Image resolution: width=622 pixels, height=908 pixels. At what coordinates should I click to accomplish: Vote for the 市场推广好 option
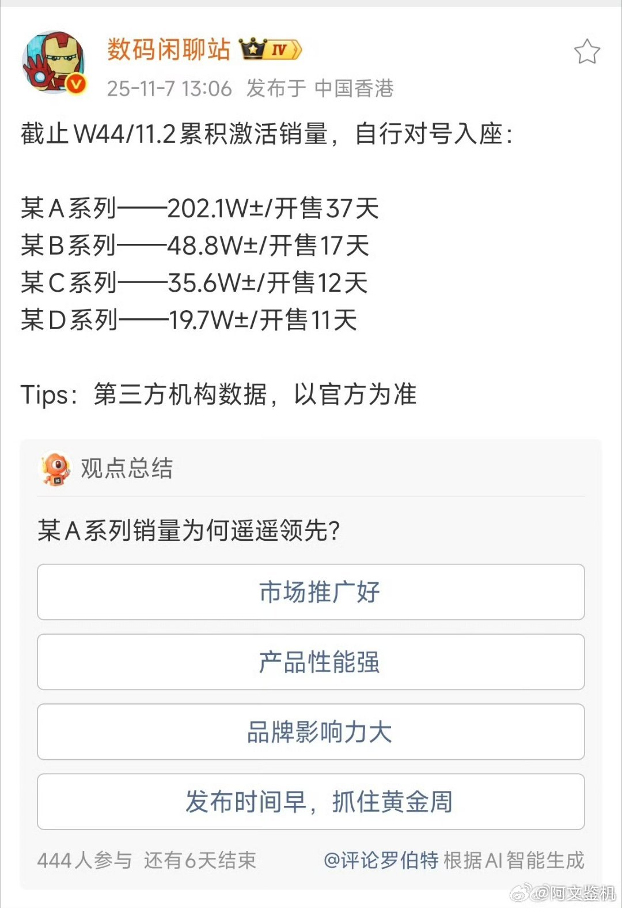coord(311,591)
